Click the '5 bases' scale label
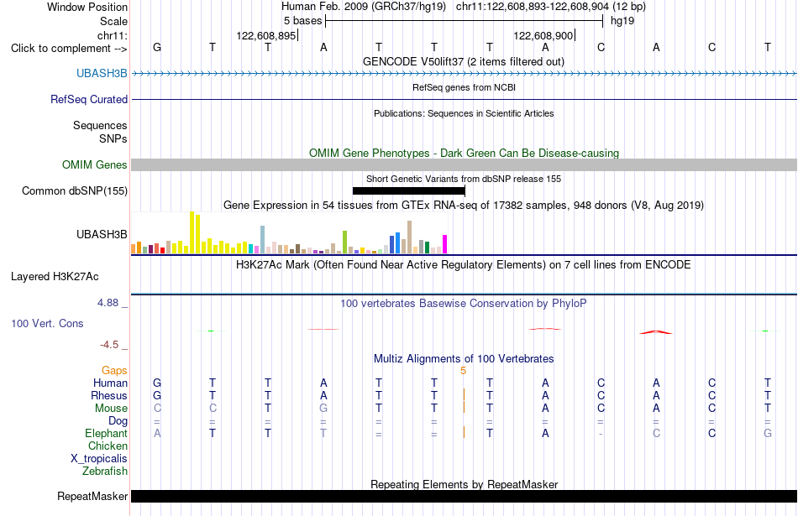Screen dimensions: 798x516 pyautogui.click(x=302, y=21)
